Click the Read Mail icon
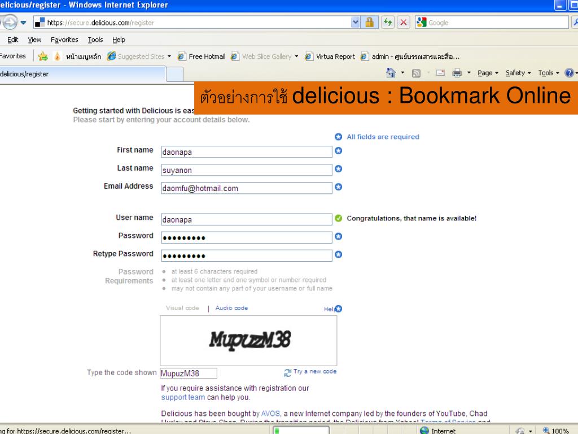 coord(440,73)
